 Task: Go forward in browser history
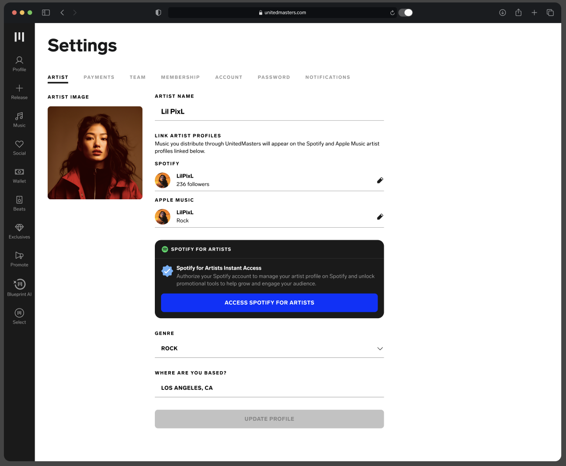coord(75,13)
